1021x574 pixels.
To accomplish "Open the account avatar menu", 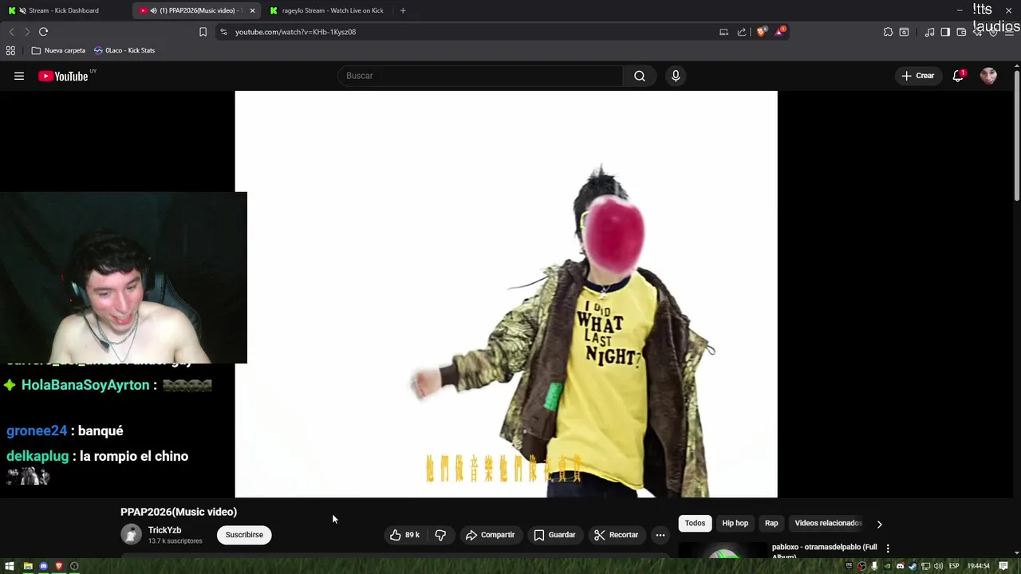I will point(988,76).
